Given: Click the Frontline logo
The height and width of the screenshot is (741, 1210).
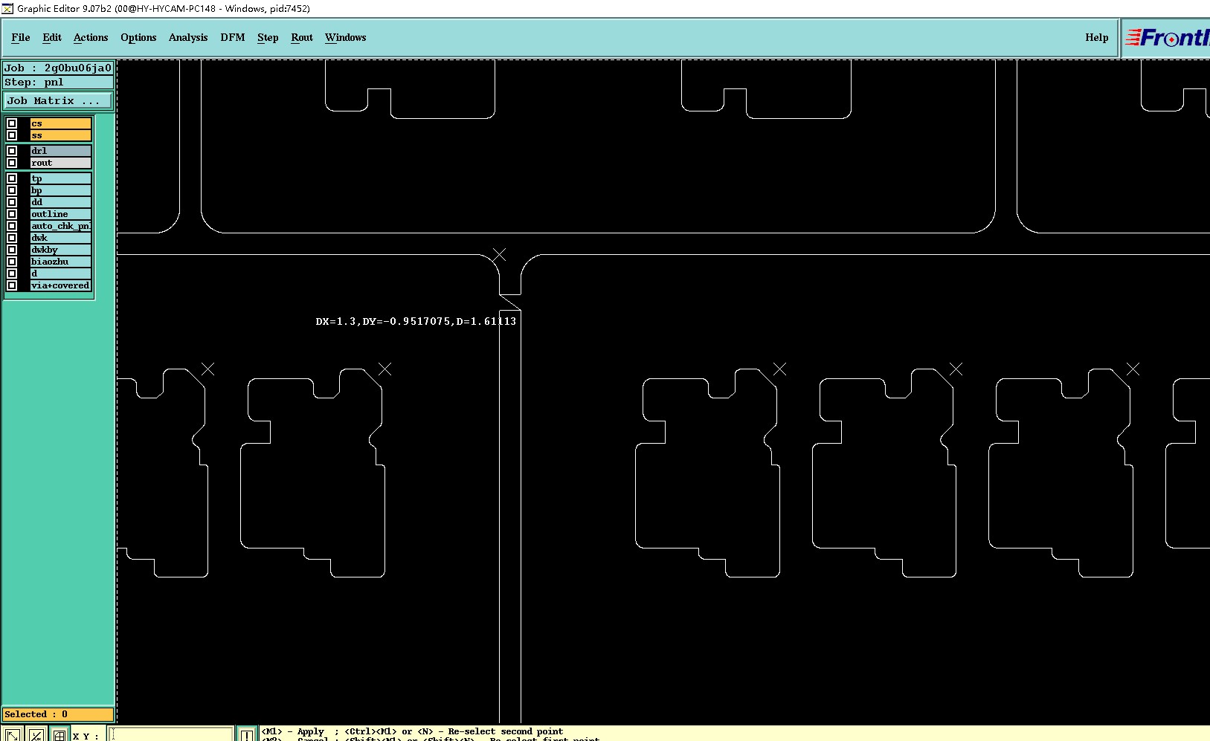Looking at the screenshot, I should coord(1167,37).
